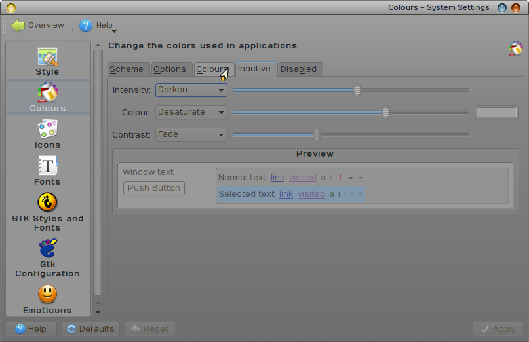Restore settings with Defaults button
529x342 pixels.
pyautogui.click(x=90, y=329)
